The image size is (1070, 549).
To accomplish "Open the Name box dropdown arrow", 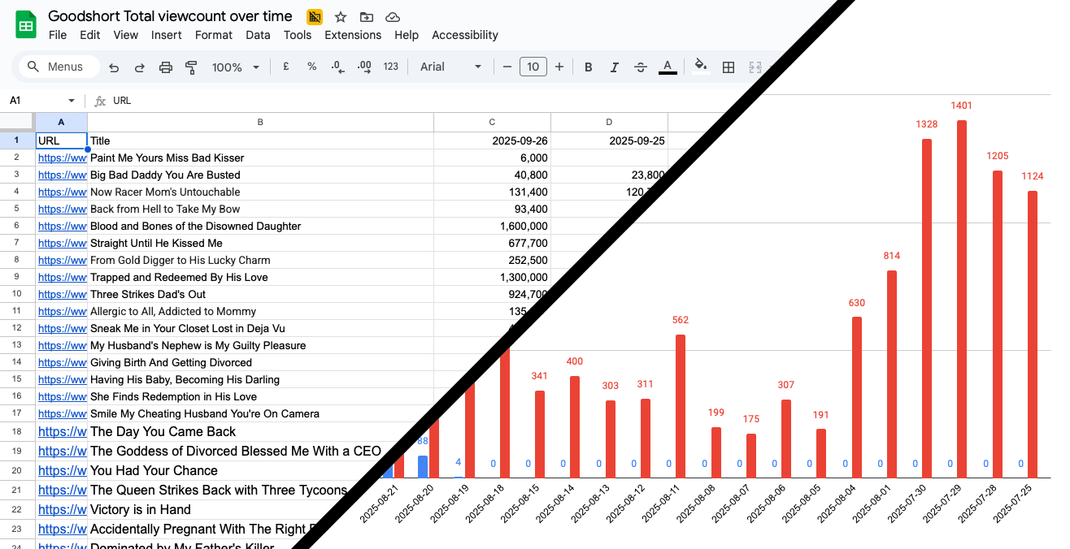I will click(72, 101).
